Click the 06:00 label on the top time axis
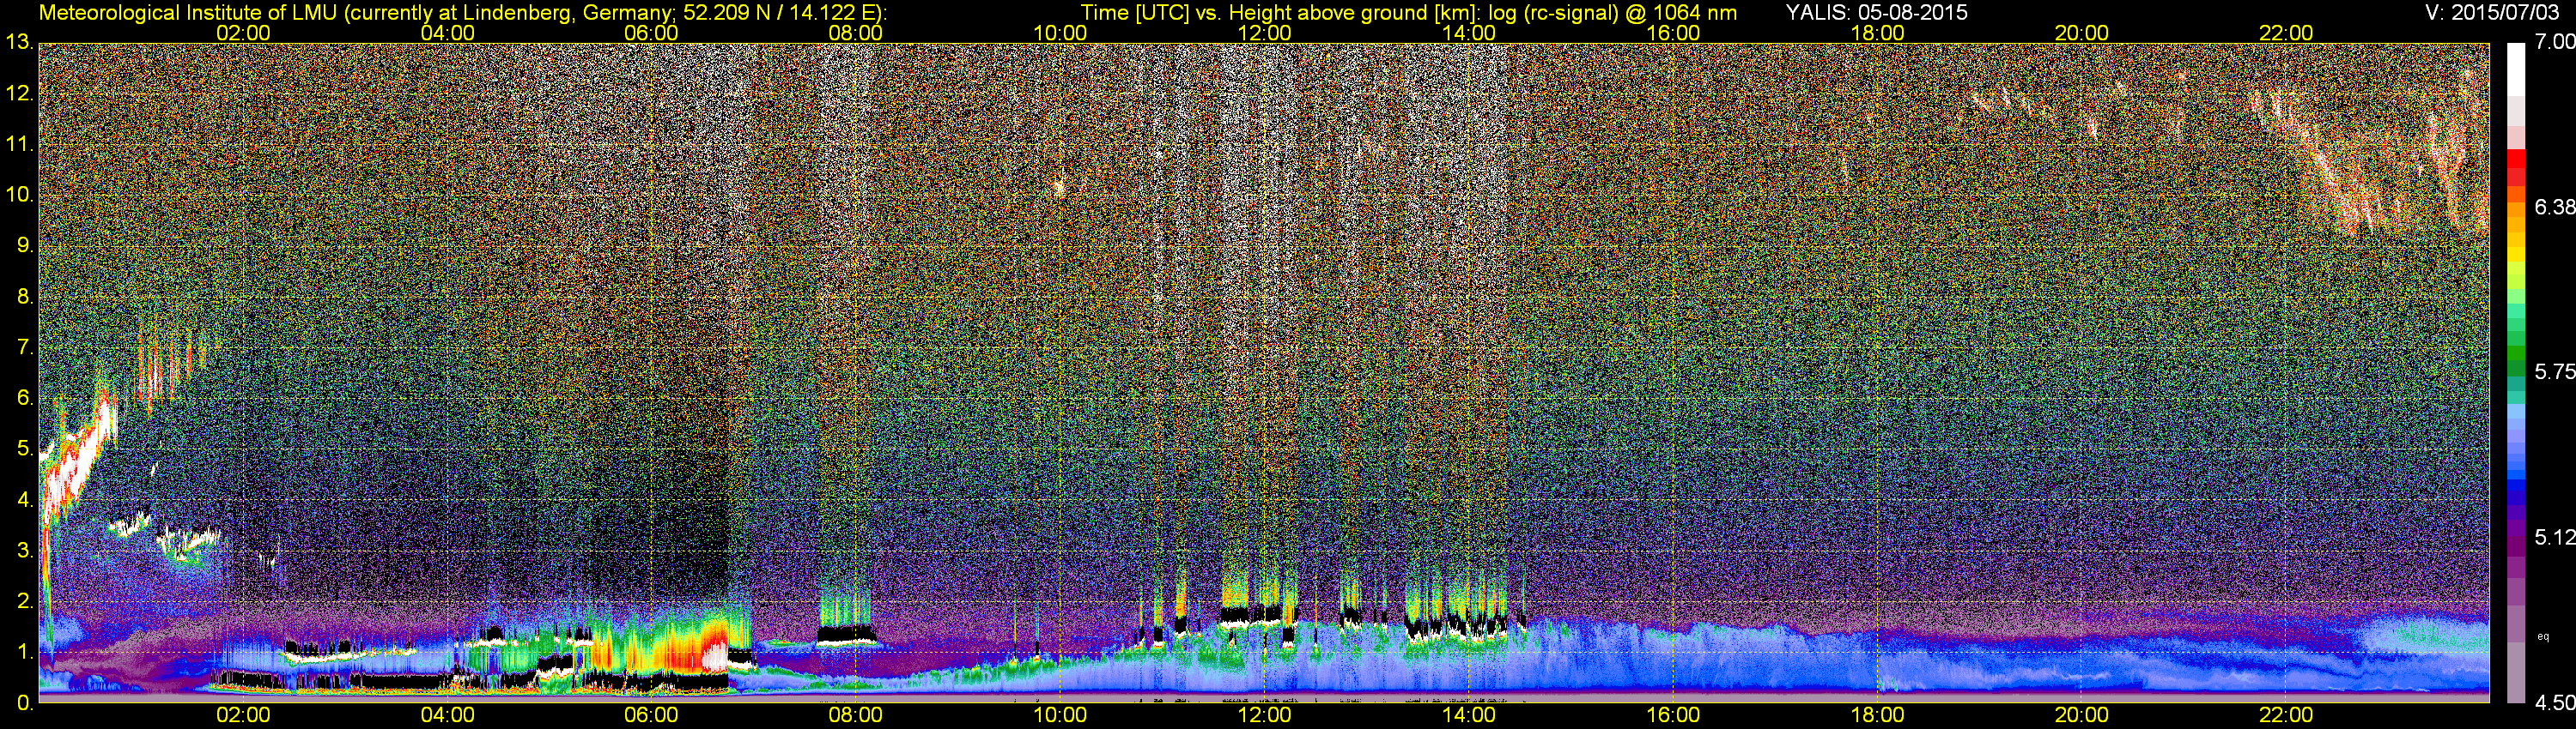Image resolution: width=2576 pixels, height=729 pixels. [x=651, y=33]
